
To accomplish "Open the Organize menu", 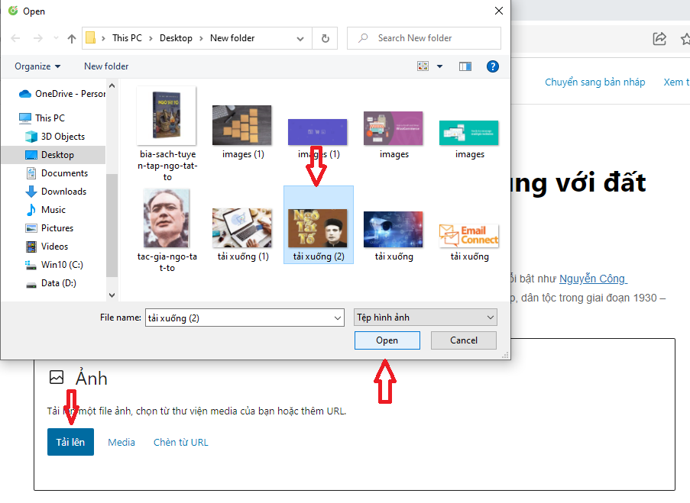I will pyautogui.click(x=37, y=66).
